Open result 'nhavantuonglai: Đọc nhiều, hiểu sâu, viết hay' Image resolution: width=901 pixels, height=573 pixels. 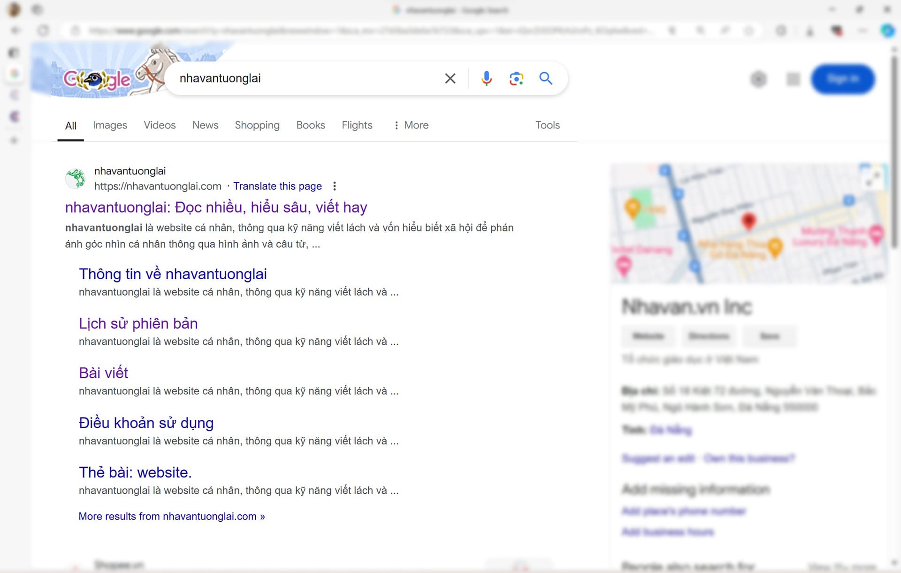(216, 207)
